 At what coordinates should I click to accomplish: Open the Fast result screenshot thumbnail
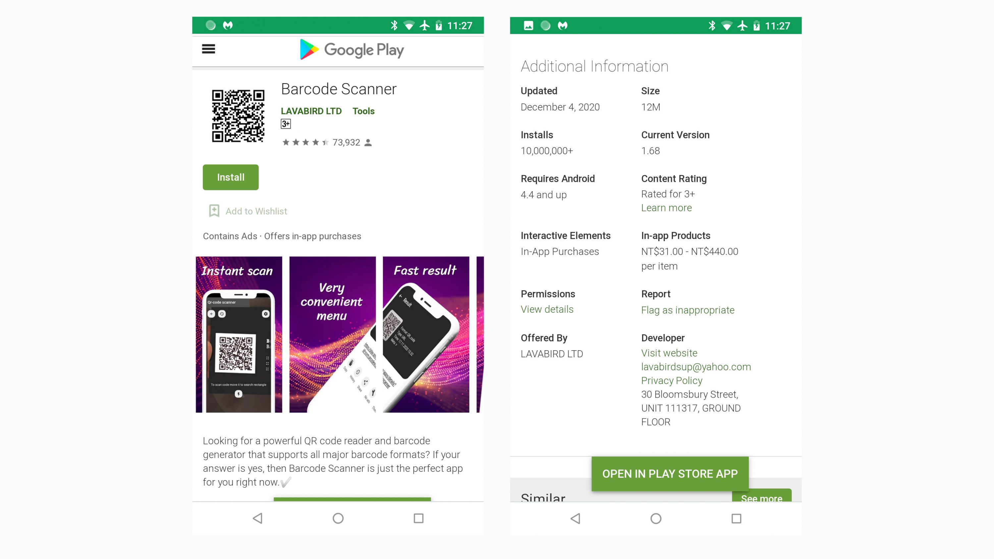point(426,334)
